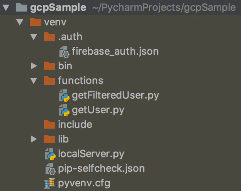The width and height of the screenshot is (241, 191).
Task: Click the getFilteredUser.py Python file icon
Action: pyautogui.click(x=64, y=95)
